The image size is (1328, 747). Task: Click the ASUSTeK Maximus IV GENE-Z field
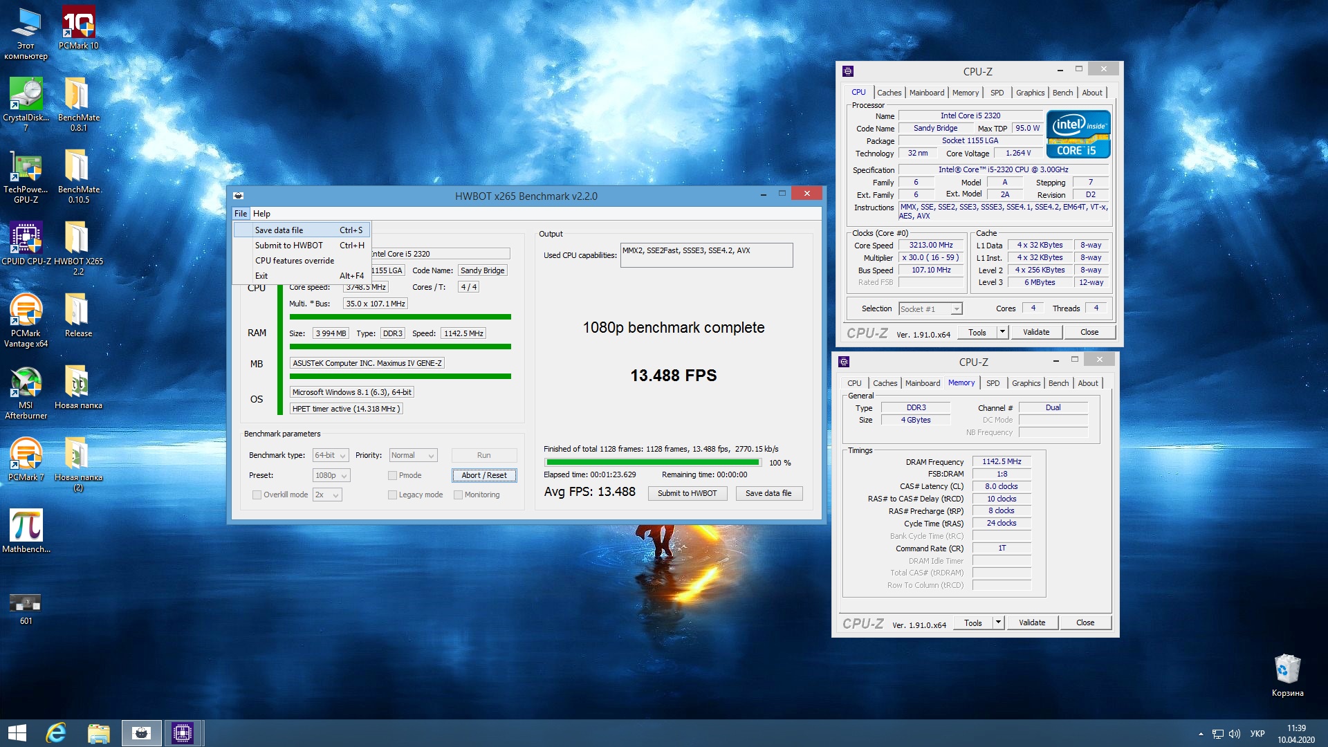click(367, 363)
